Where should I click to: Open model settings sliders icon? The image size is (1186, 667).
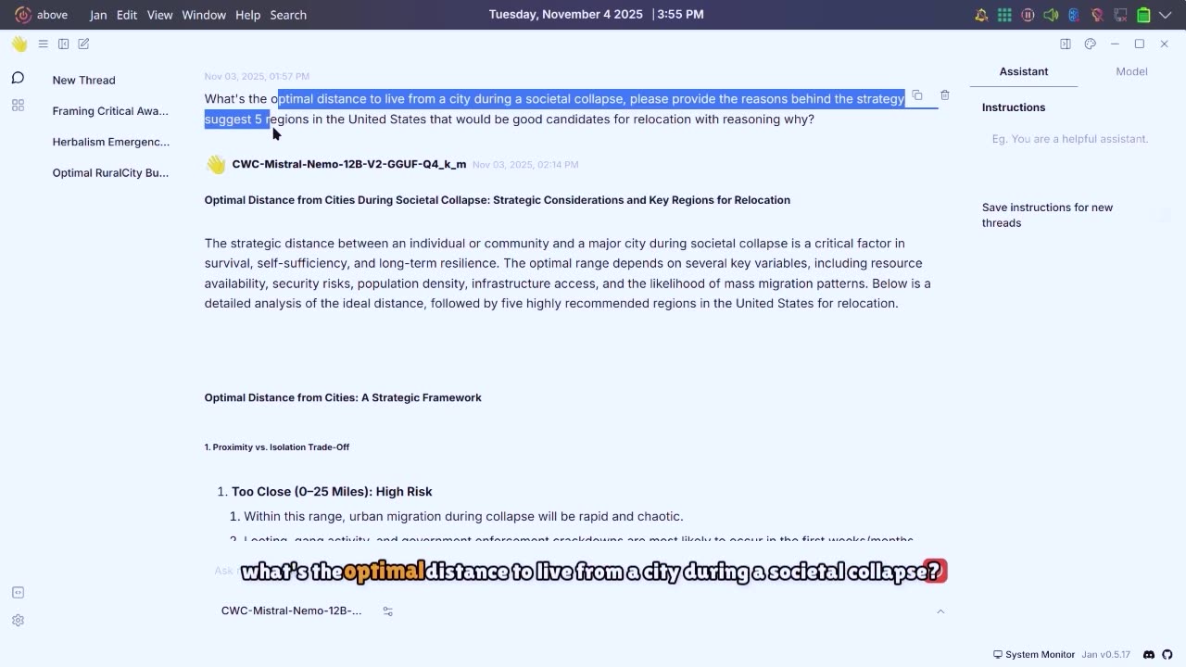[387, 611]
